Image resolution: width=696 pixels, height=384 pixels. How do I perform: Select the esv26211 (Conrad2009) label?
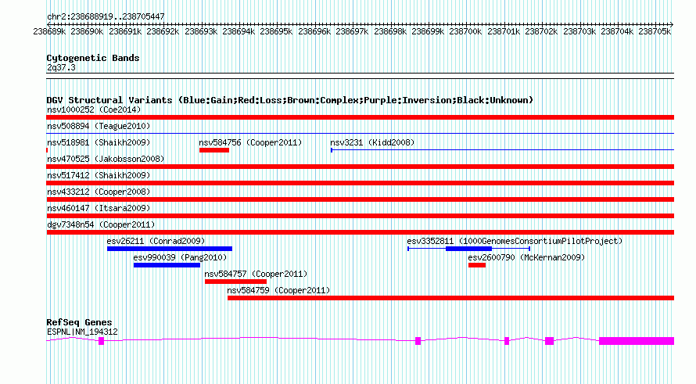click(x=156, y=241)
